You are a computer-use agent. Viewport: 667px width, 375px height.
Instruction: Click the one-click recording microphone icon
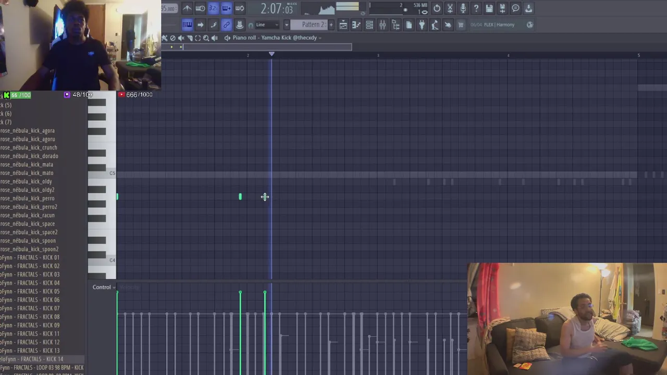463,8
